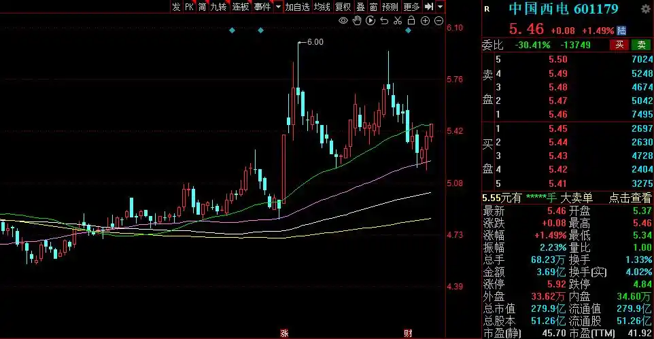Viewport: 654px width, 339px height.
Task: Click the skip-to-end arrow icon
Action: click(428, 7)
